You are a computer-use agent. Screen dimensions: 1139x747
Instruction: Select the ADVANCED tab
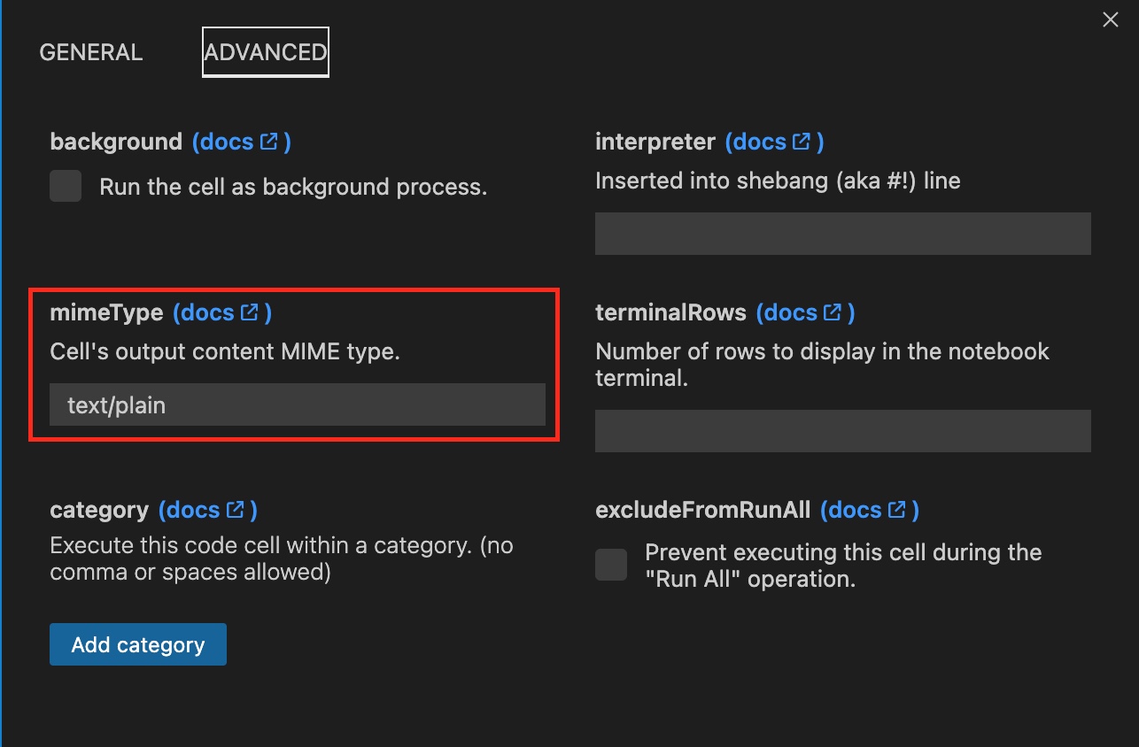click(266, 52)
